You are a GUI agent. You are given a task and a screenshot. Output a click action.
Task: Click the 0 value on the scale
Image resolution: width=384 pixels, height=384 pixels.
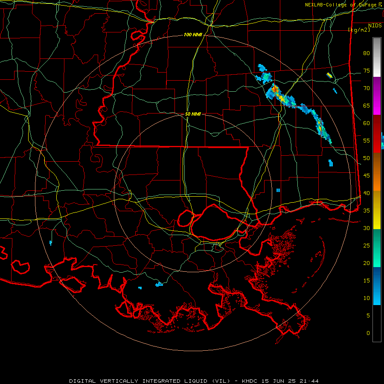[x=368, y=333]
